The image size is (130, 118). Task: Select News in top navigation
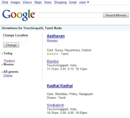pos(48,2)
